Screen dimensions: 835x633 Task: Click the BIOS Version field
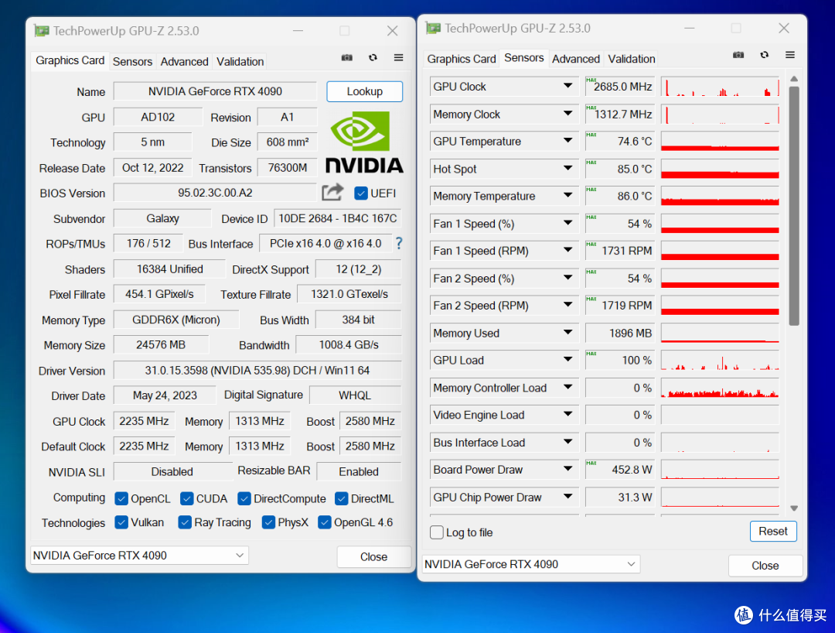coord(215,193)
